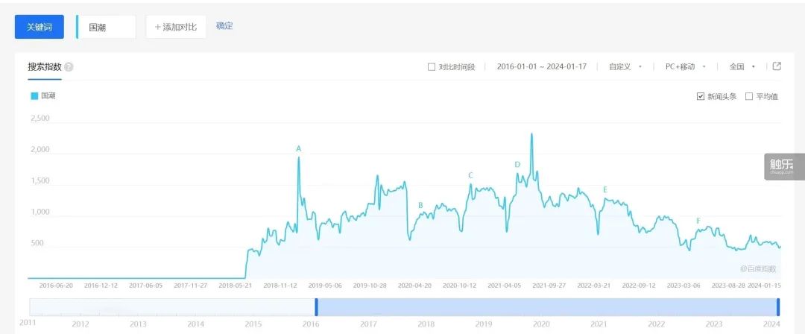Switch to the 搜索指数 tab
This screenshot has width=805, height=334.
coord(45,67)
